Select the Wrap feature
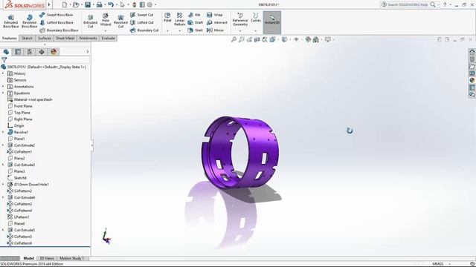 pyautogui.click(x=215, y=15)
